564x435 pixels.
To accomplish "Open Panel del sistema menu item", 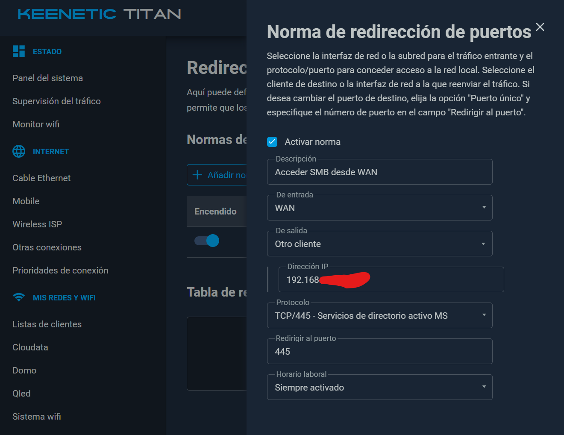I will 48,78.
